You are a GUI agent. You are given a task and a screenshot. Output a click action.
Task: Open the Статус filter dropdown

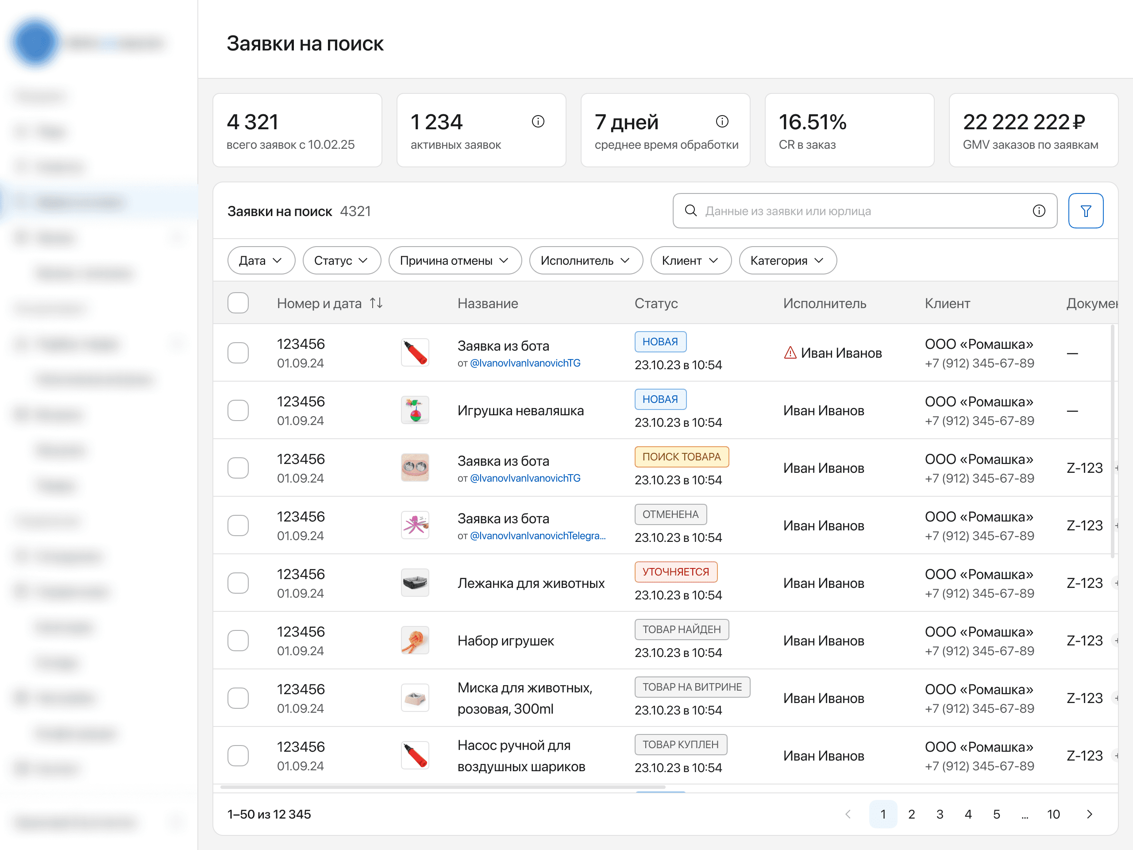pos(341,260)
